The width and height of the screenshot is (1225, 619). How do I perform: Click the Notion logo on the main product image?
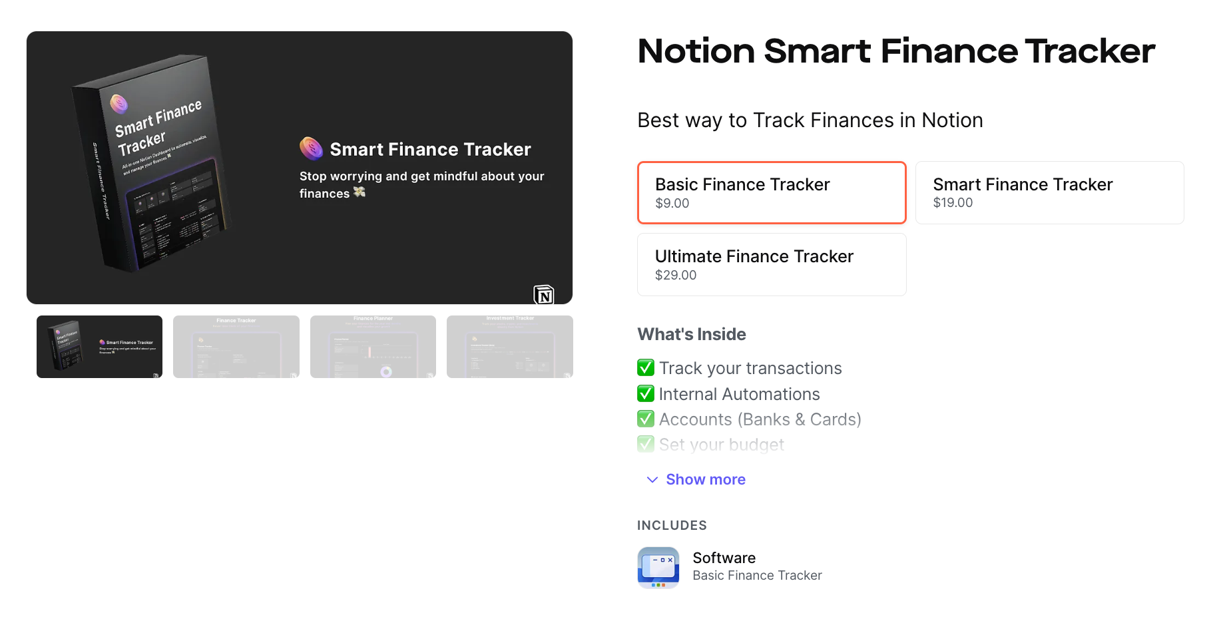(x=544, y=295)
